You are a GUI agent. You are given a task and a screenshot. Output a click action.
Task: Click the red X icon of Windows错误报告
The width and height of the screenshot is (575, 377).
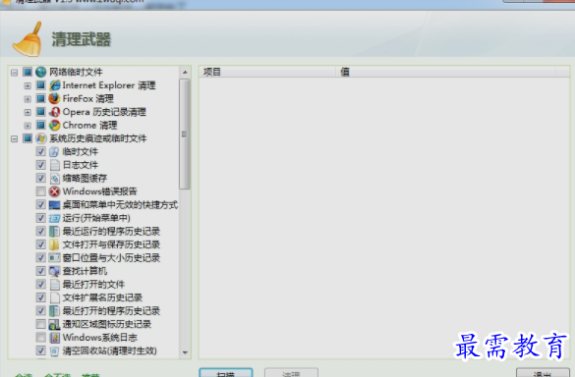pos(54,191)
